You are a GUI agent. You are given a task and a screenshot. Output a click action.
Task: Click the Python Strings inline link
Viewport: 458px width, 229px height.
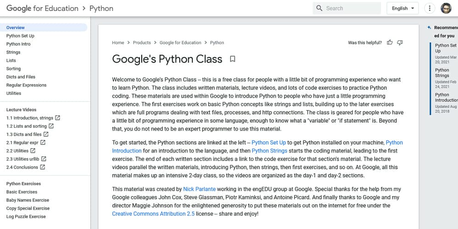[x=269, y=151]
